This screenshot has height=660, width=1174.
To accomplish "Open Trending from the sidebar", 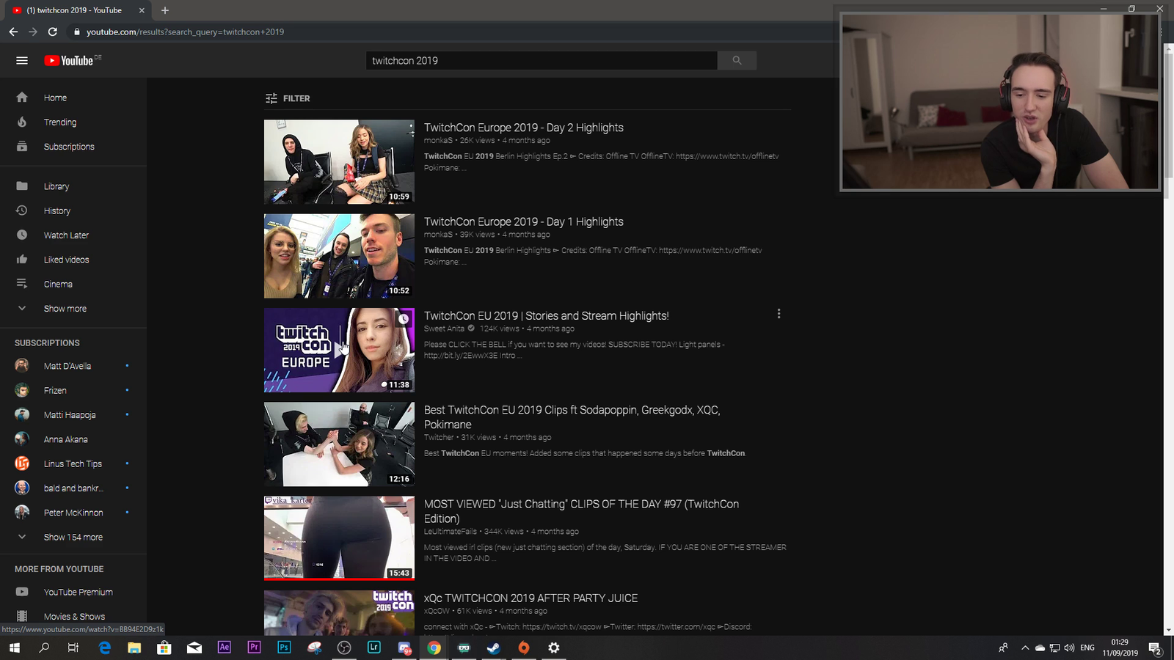I will pyautogui.click(x=73, y=122).
